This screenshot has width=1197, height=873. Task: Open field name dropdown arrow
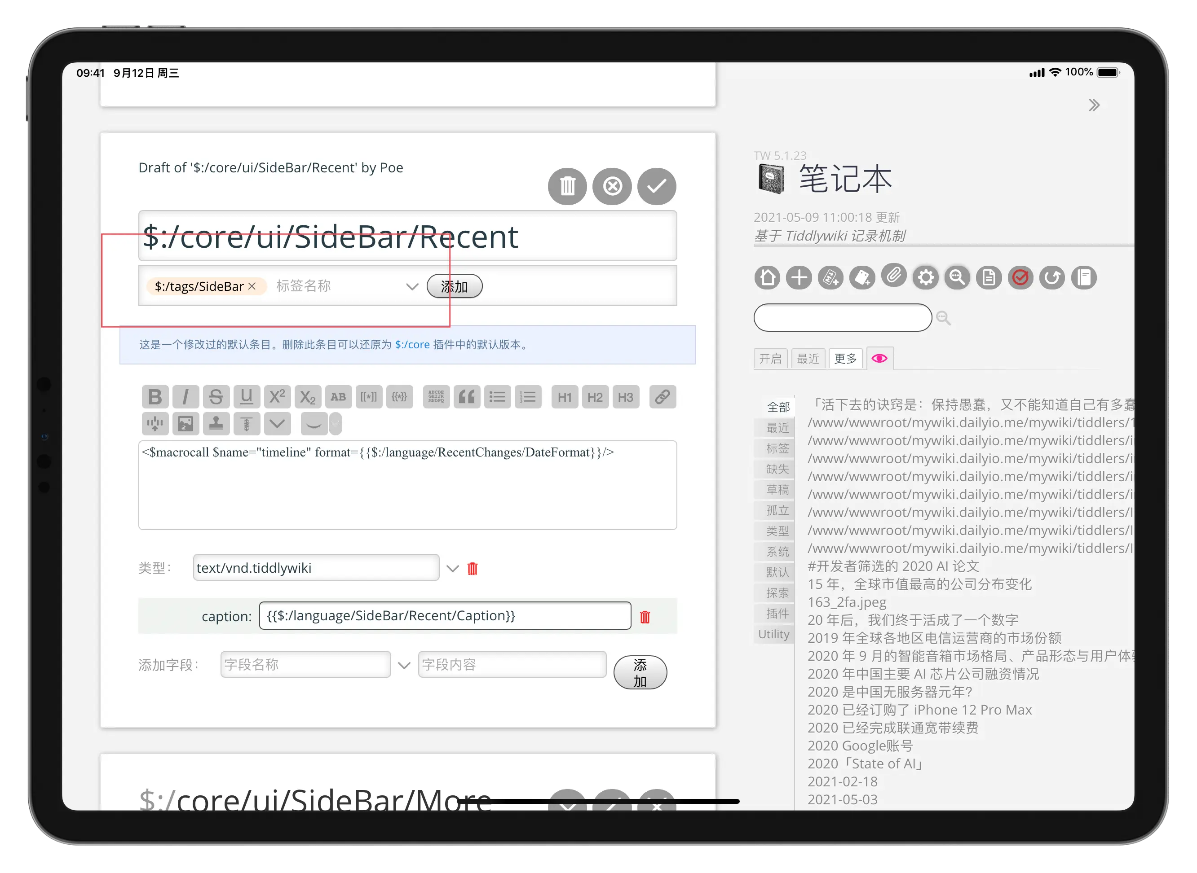404,665
